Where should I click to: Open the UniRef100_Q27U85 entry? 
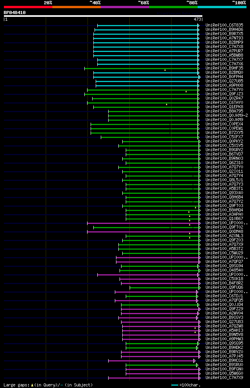pos(224,81)
